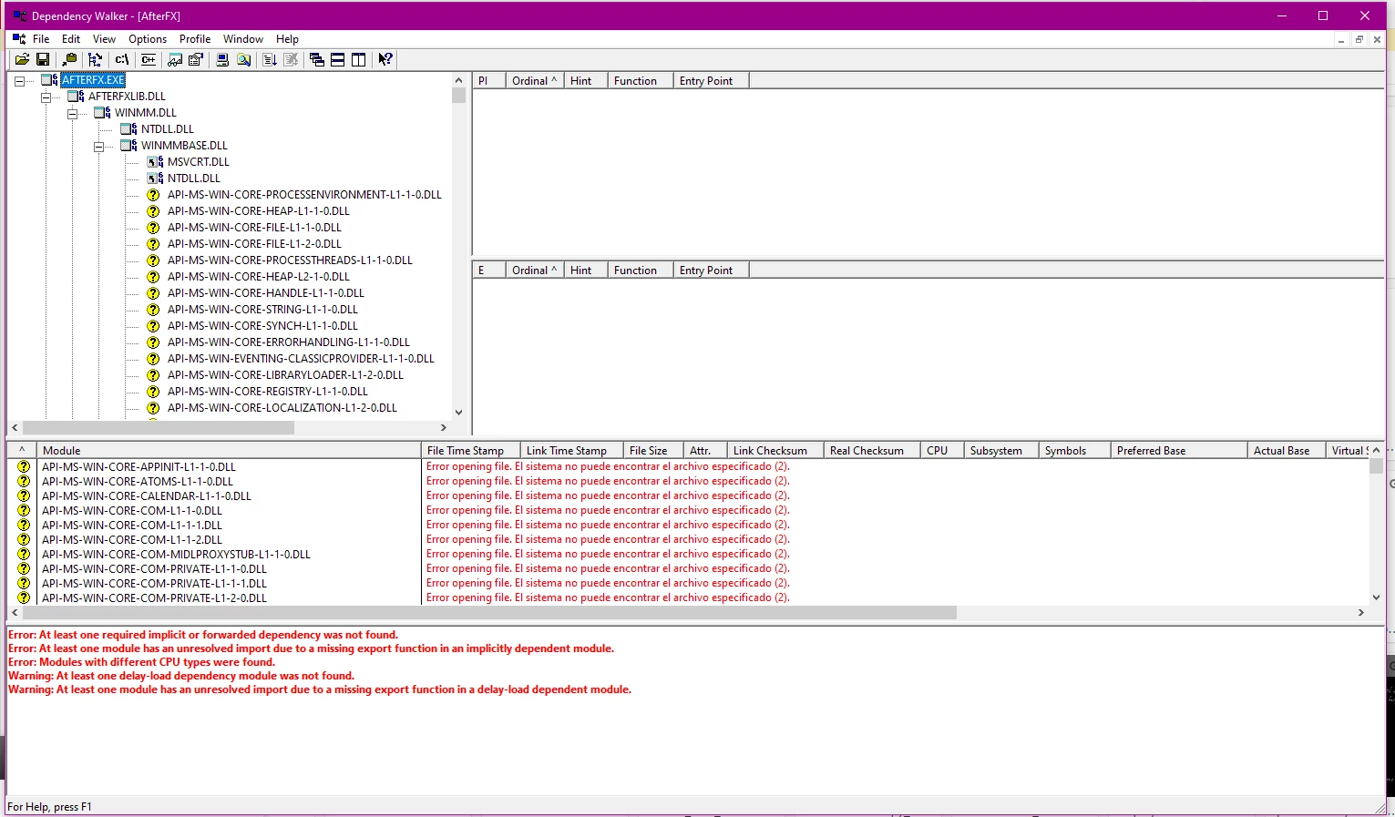Image resolution: width=1395 pixels, height=817 pixels.
Task: Click the Link Checksum column header
Action: tap(775, 451)
